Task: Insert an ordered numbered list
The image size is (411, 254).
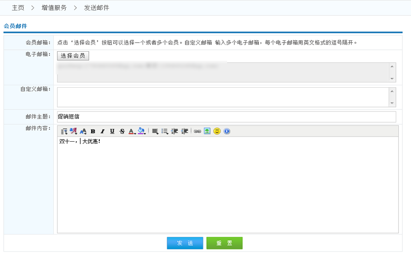Action: (x=155, y=131)
